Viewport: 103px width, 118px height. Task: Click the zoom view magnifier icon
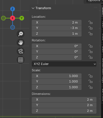click(21, 34)
